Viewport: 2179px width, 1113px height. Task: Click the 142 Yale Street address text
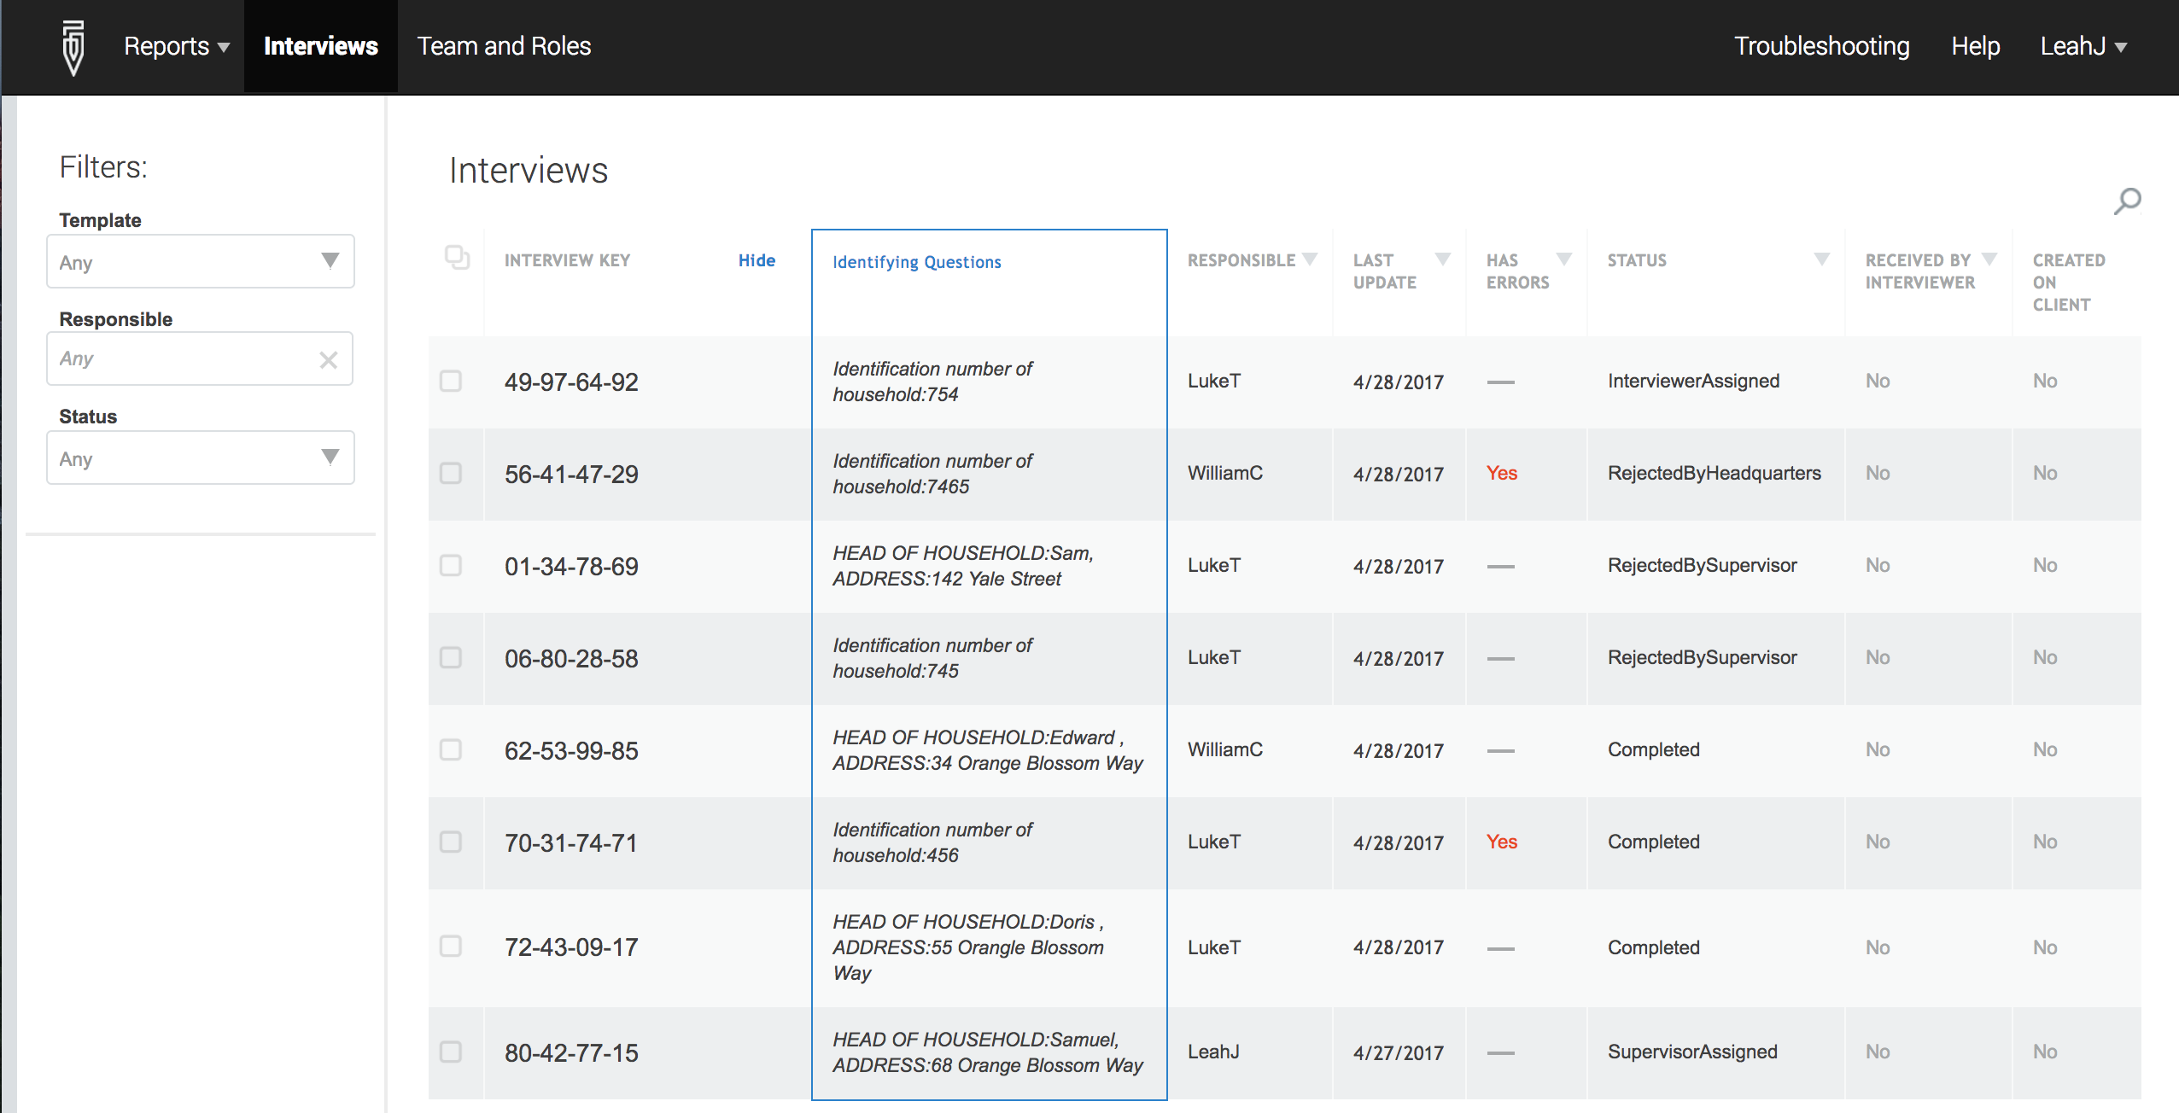(947, 579)
